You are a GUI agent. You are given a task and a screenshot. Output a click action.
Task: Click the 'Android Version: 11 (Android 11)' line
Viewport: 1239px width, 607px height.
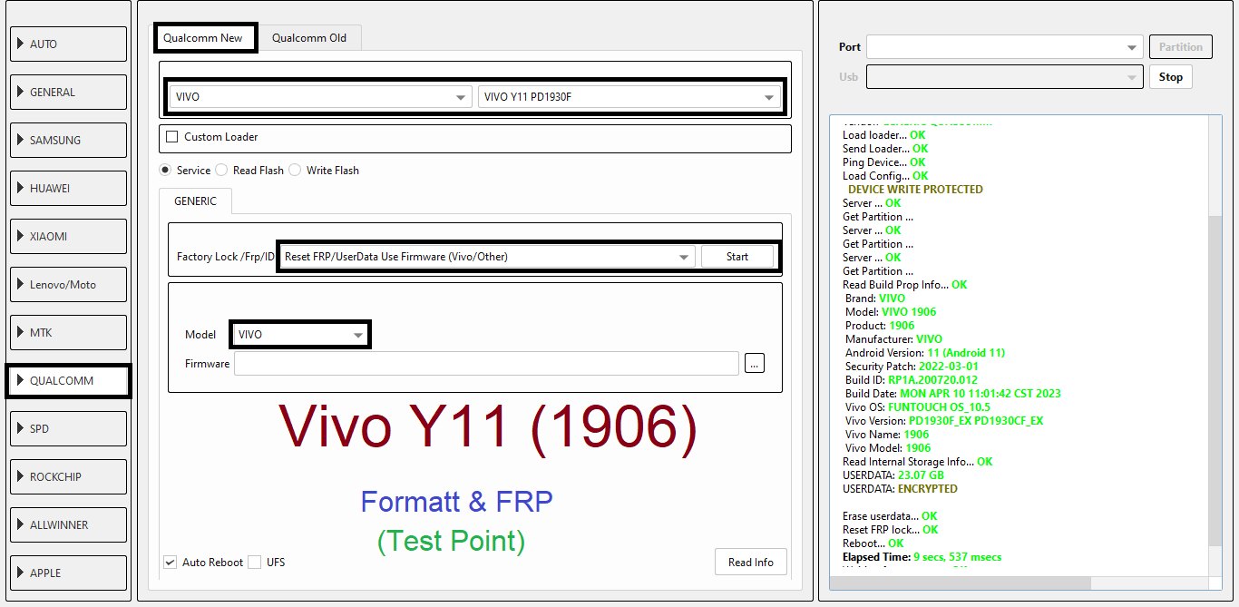click(925, 353)
